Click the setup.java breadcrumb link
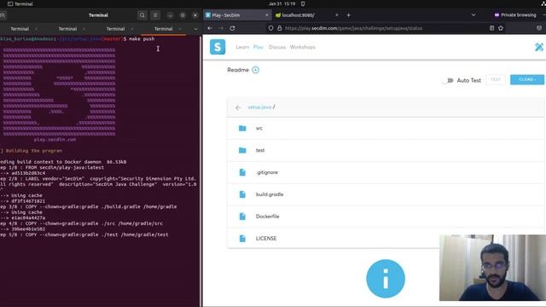This screenshot has height=307, width=546. click(x=259, y=107)
